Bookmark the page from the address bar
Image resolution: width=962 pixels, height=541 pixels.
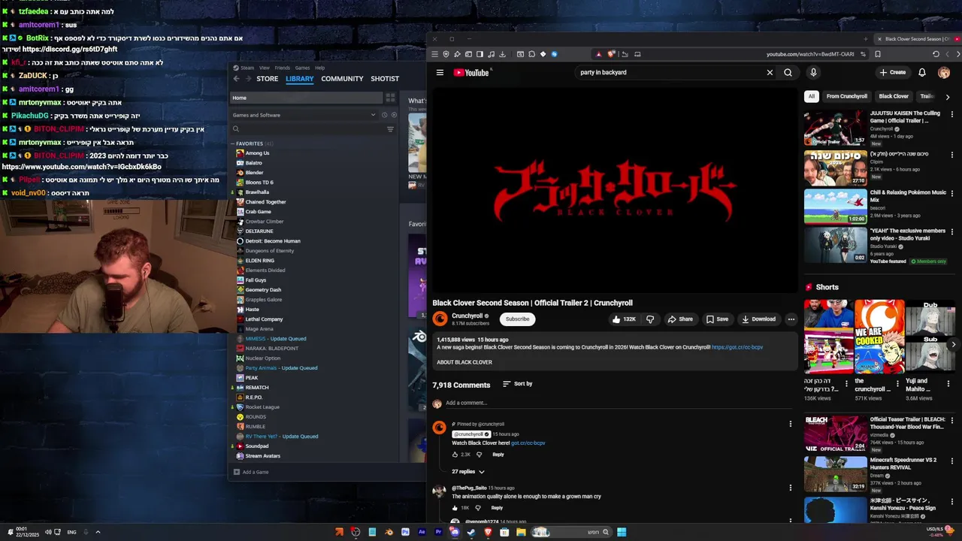878,54
